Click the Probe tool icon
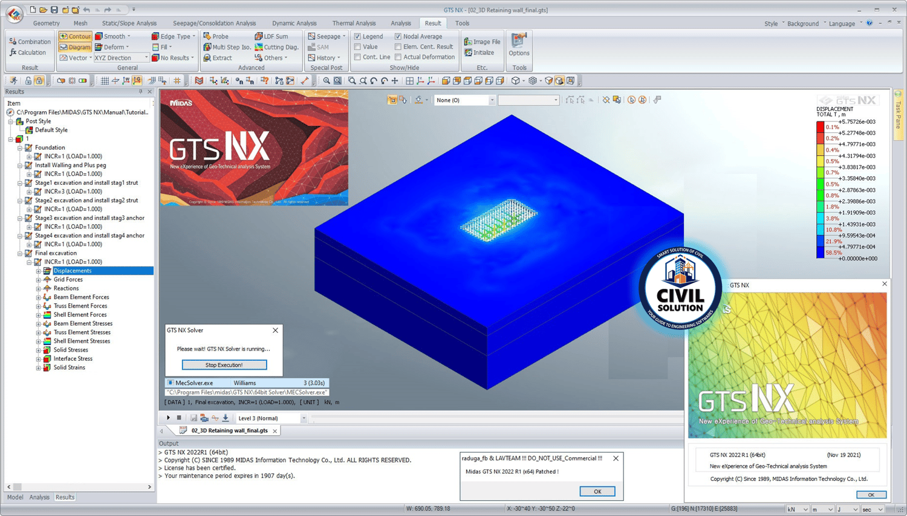This screenshot has width=907, height=516. click(x=207, y=36)
